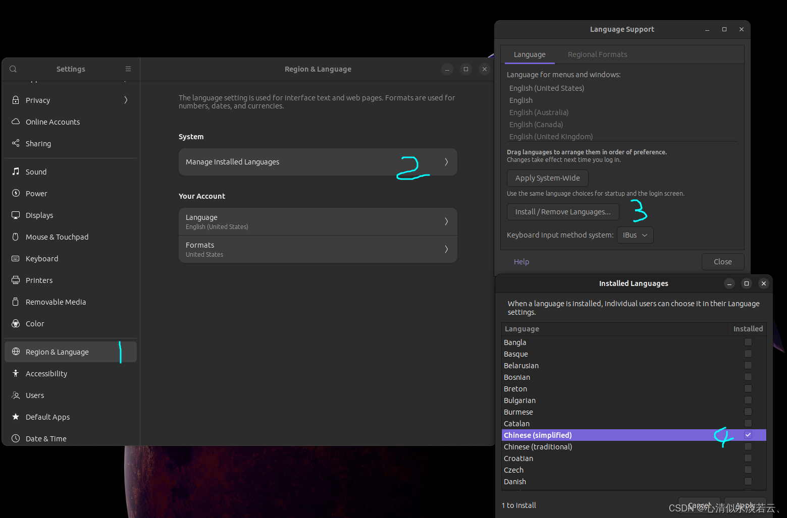This screenshot has width=787, height=518.
Task: Switch to the Language tab
Action: [530, 54]
